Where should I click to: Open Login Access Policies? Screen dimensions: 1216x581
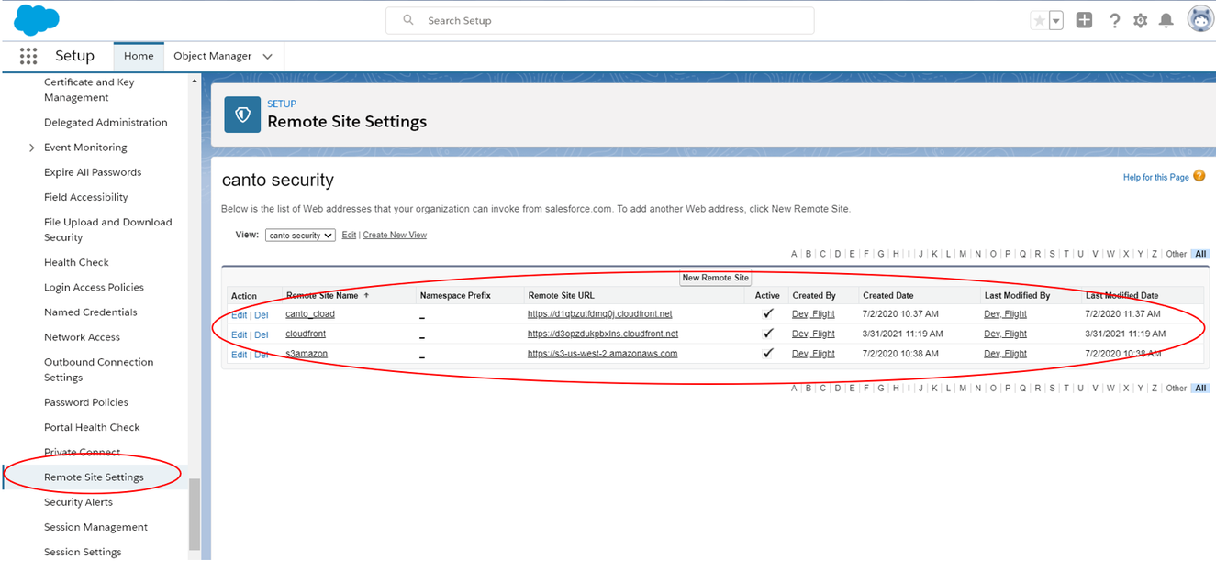tap(94, 288)
